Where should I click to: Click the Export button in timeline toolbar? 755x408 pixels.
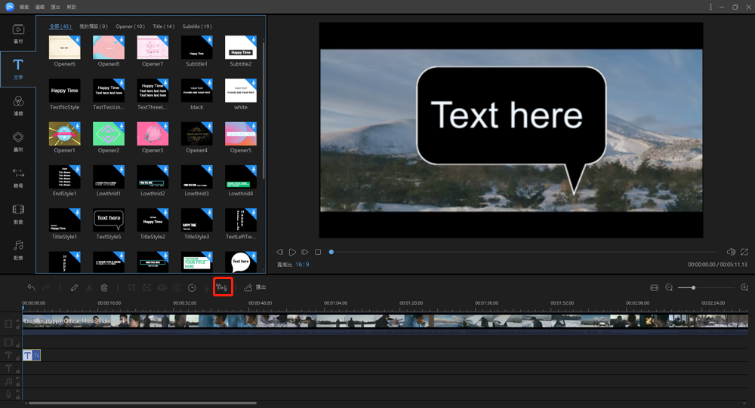(x=255, y=287)
